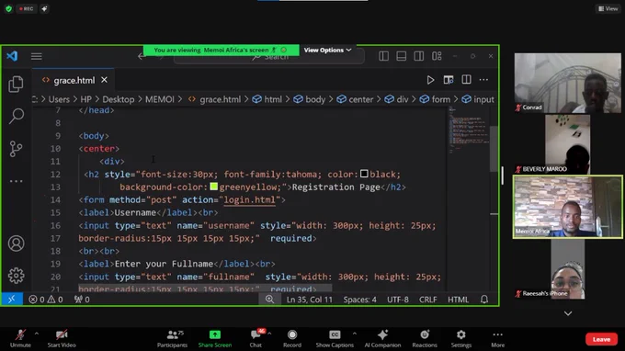Change line endings via CRLF

[x=428, y=300]
